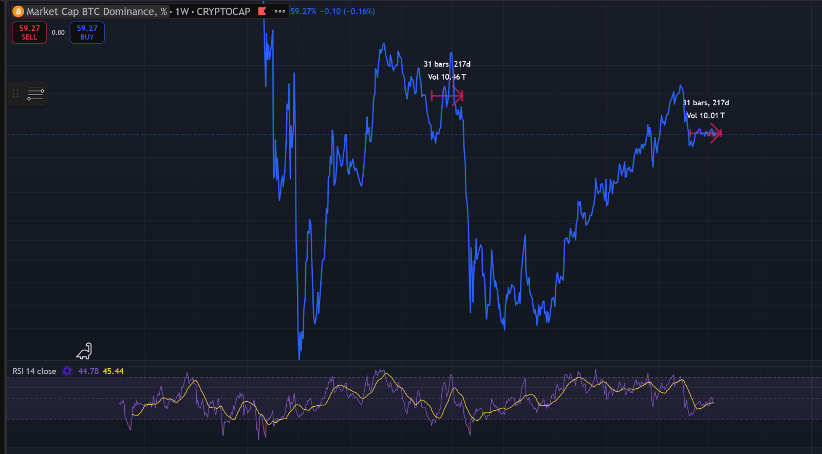Click the 59.27% price value in legend
This screenshot has height=454, width=822.
point(304,11)
